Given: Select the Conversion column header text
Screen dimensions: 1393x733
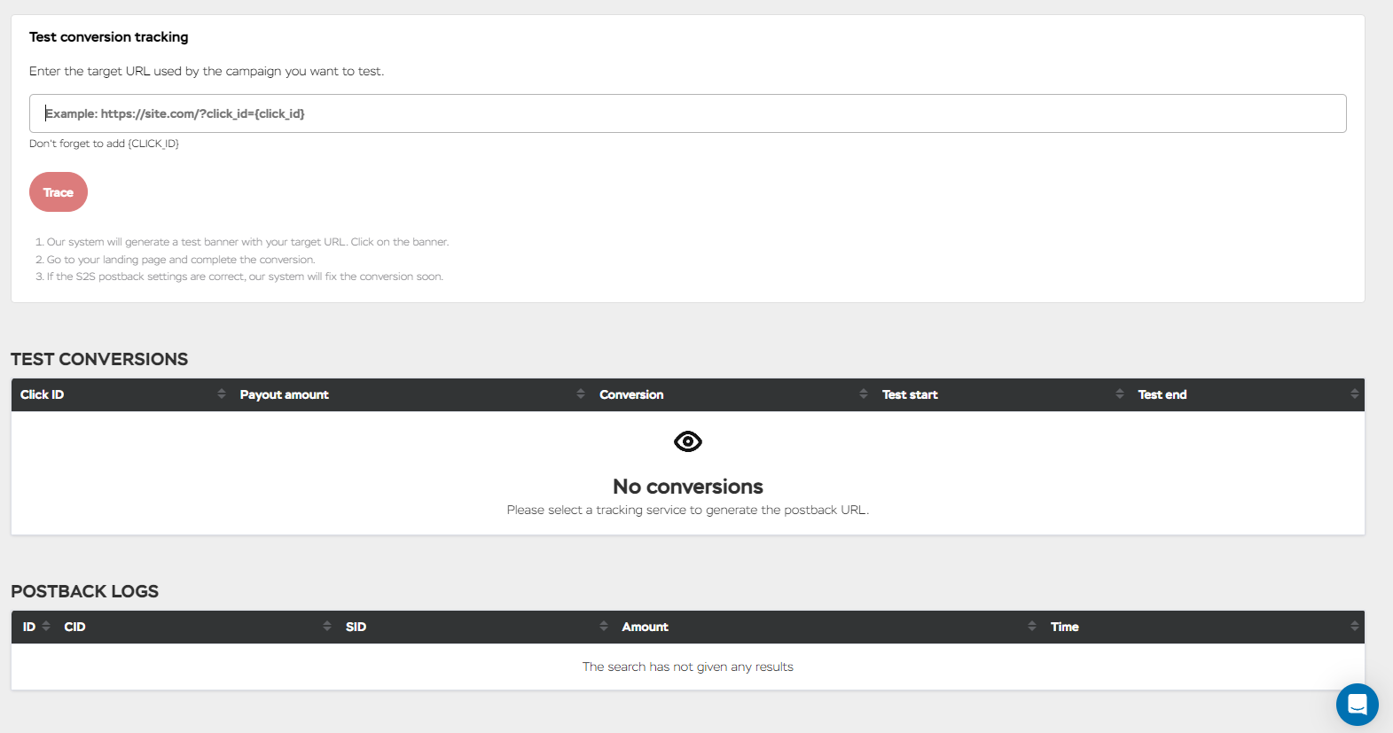Looking at the screenshot, I should tap(630, 394).
